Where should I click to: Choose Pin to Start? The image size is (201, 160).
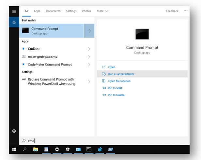pyautogui.click(x=142, y=88)
